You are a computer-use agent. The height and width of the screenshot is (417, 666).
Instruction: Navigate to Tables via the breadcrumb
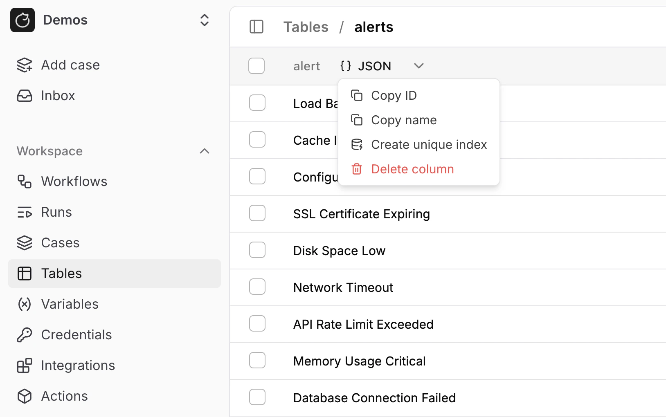pos(306,27)
